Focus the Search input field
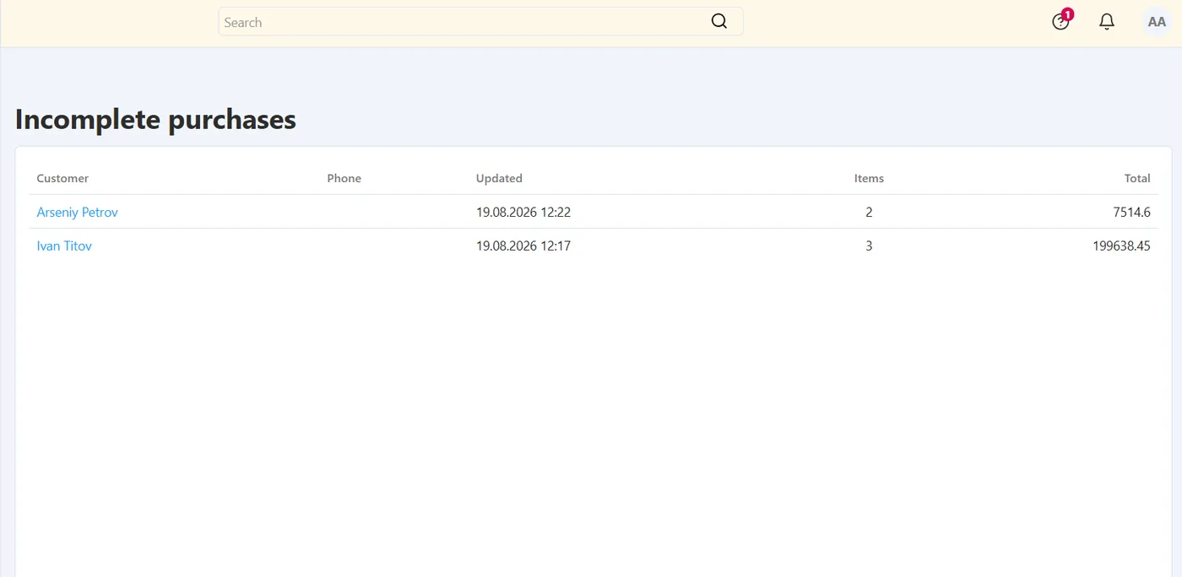 pyautogui.click(x=480, y=22)
